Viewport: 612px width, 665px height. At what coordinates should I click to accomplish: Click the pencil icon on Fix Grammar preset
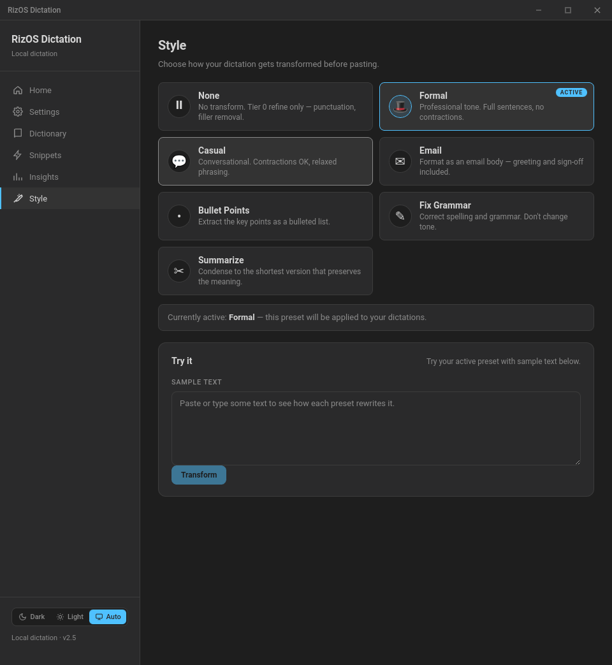pos(400,216)
